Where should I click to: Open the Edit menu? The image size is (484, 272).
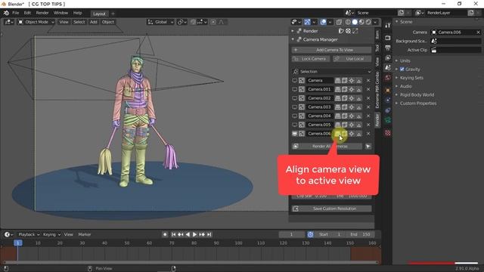pyautogui.click(x=27, y=13)
